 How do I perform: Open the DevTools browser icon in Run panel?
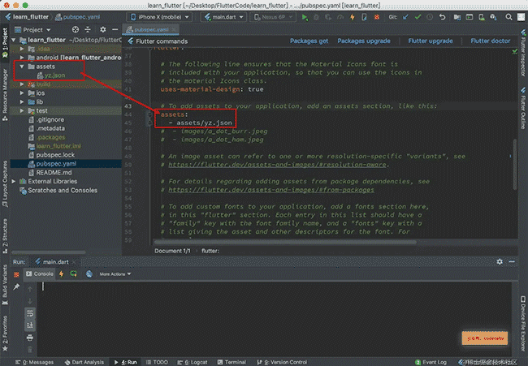[x=89, y=274]
